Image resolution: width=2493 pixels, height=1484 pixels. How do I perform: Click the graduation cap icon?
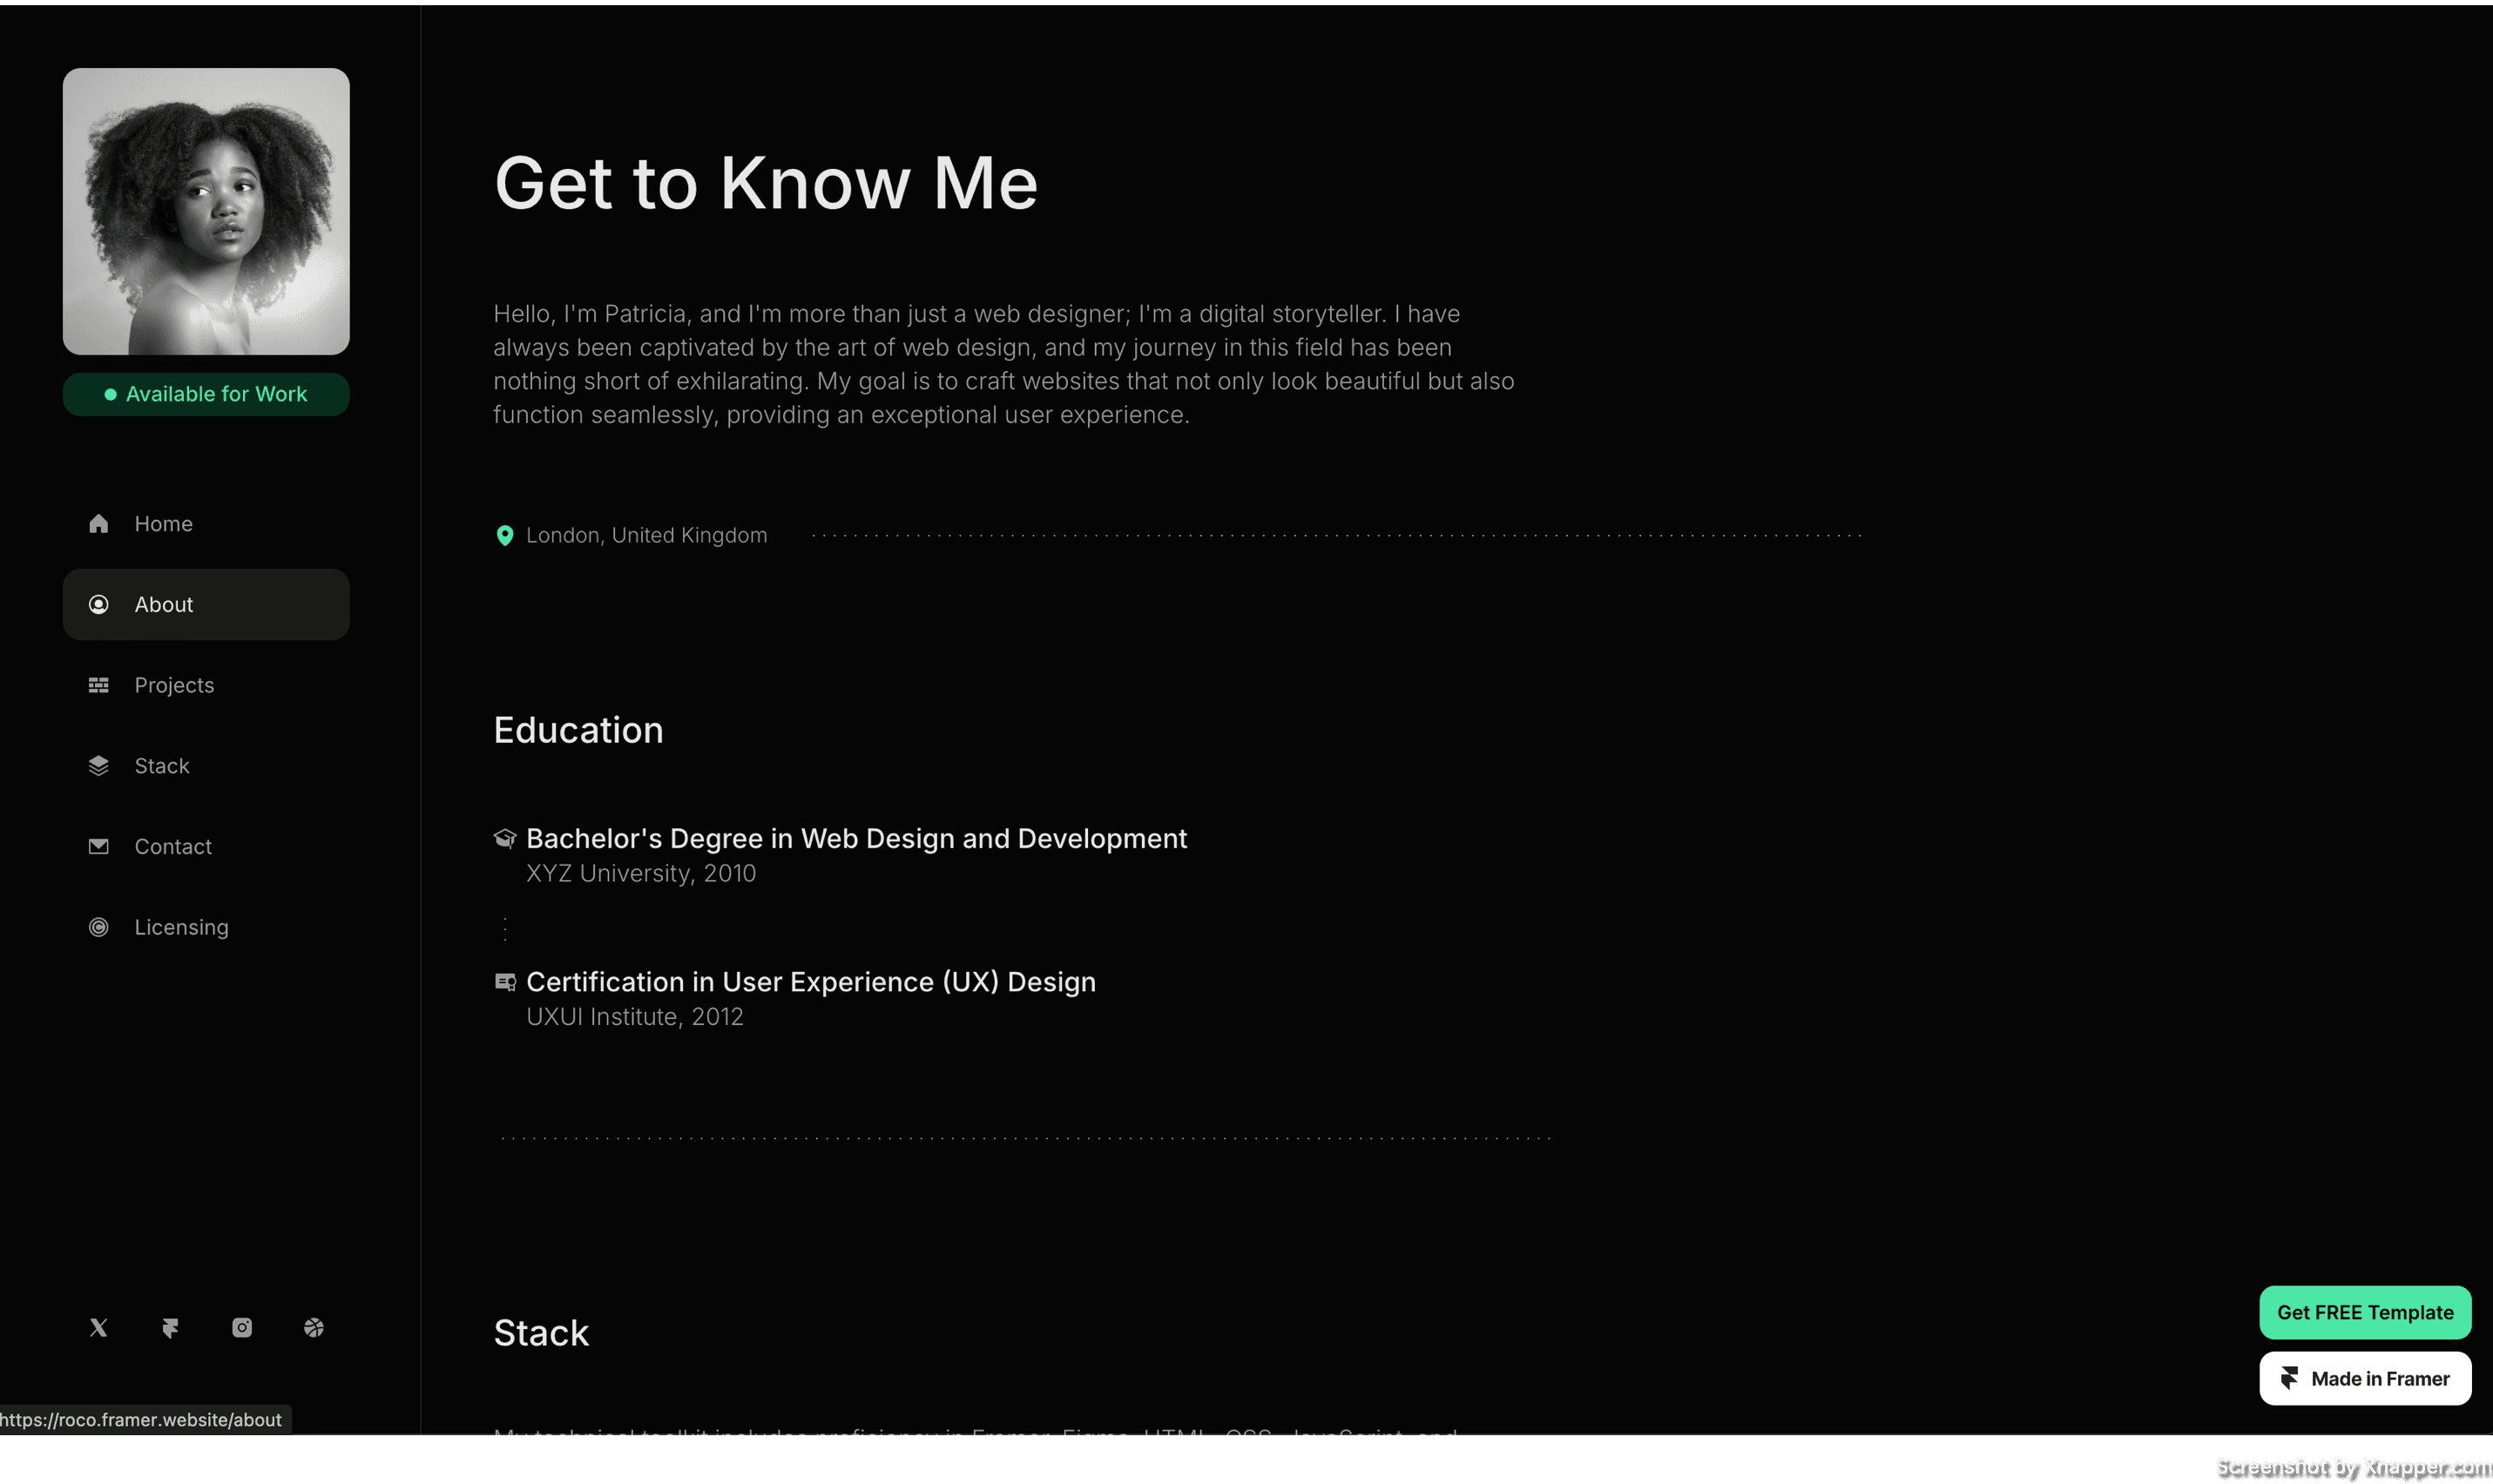(x=505, y=839)
